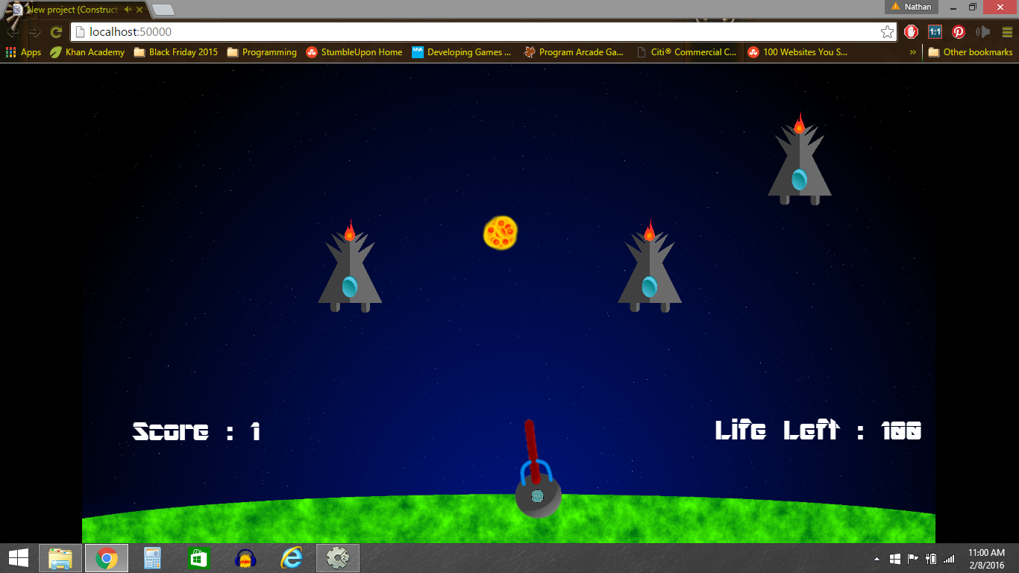Open Audacity headphones icon in taskbar
Viewport: 1019px width, 573px height.
245,558
